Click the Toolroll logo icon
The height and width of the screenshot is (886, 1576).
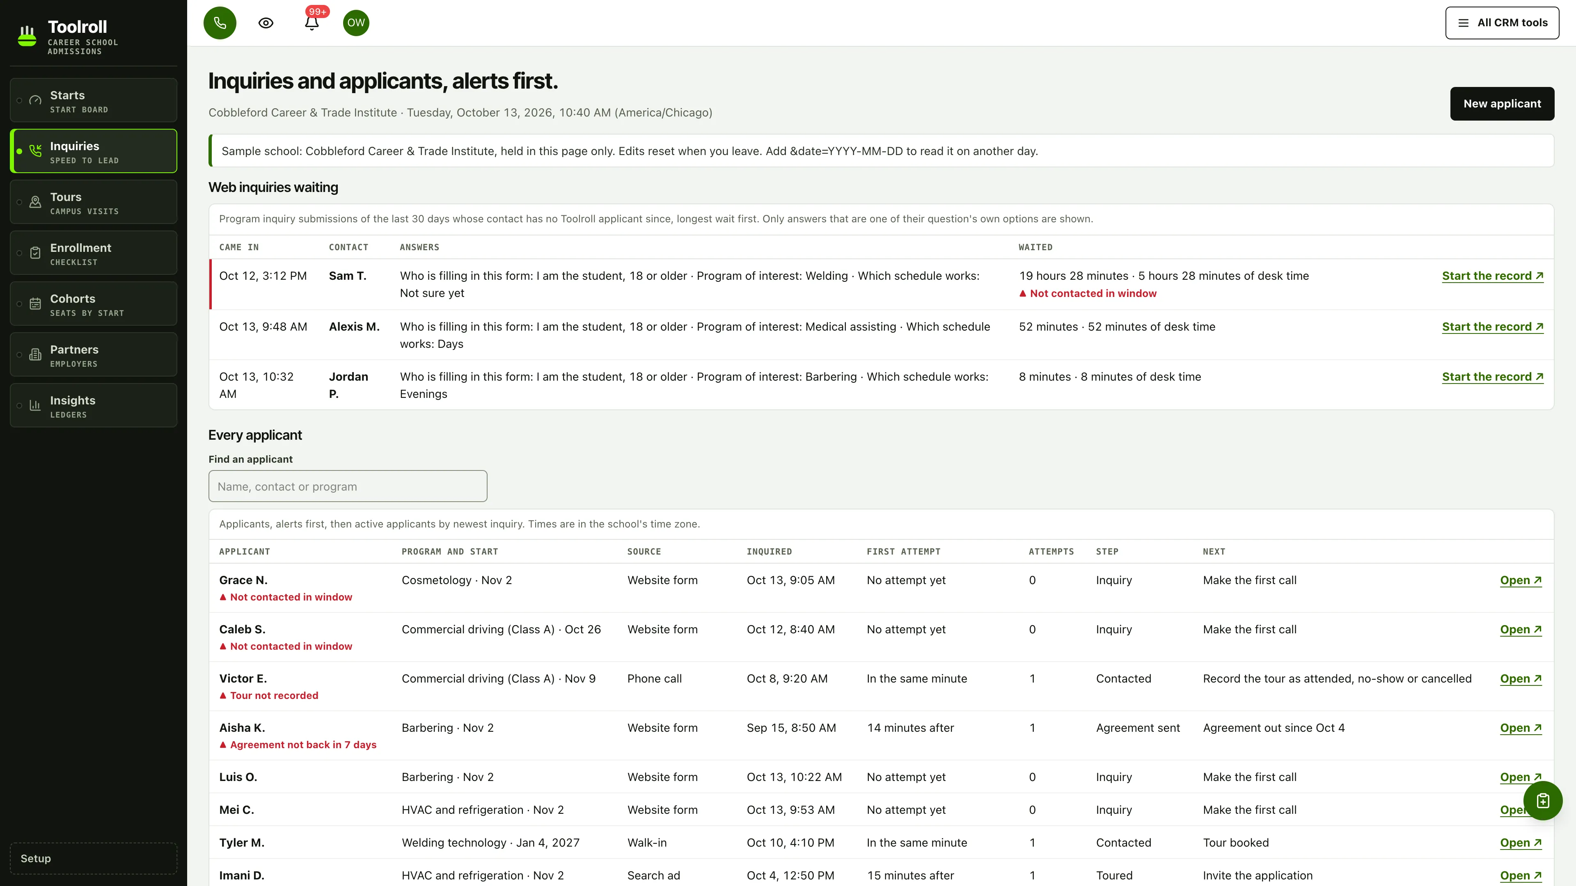[x=27, y=36]
